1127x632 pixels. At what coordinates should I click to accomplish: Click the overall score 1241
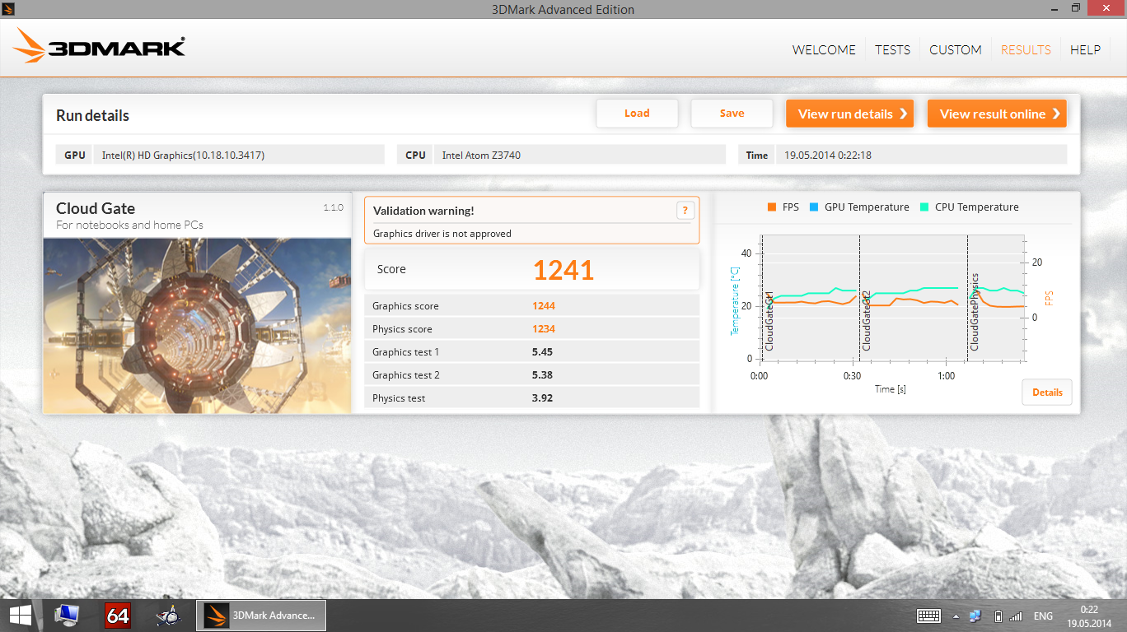coord(563,270)
